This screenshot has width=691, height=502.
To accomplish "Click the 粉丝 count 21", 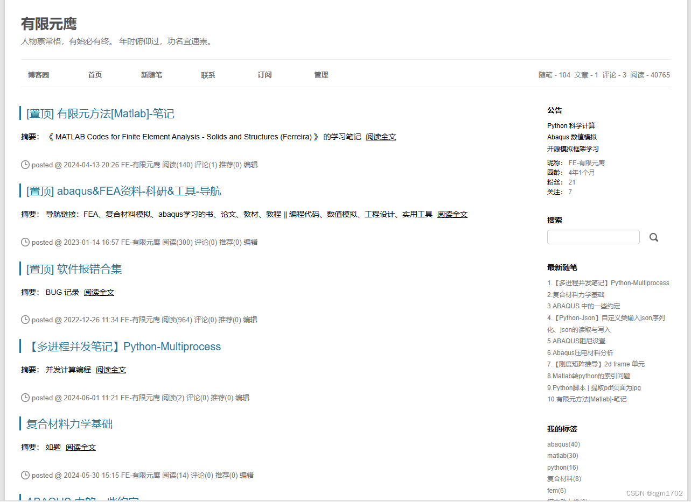I will click(x=572, y=182).
